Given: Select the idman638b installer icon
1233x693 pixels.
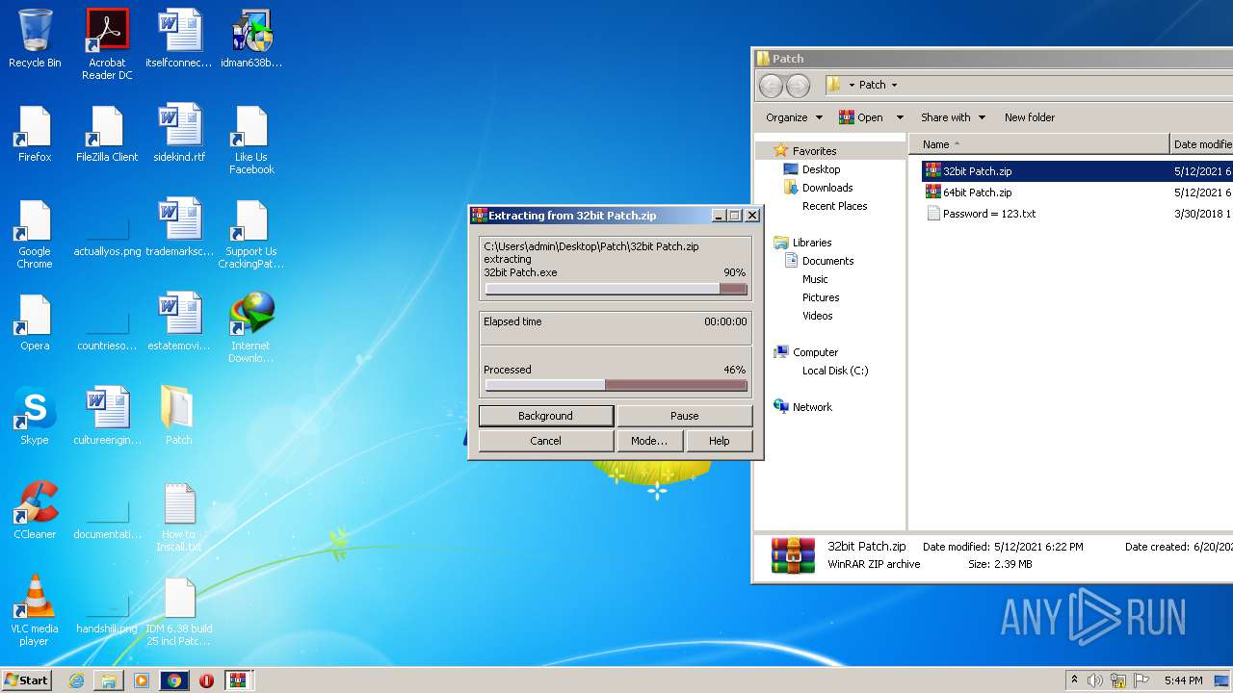Looking at the screenshot, I should pos(251,38).
